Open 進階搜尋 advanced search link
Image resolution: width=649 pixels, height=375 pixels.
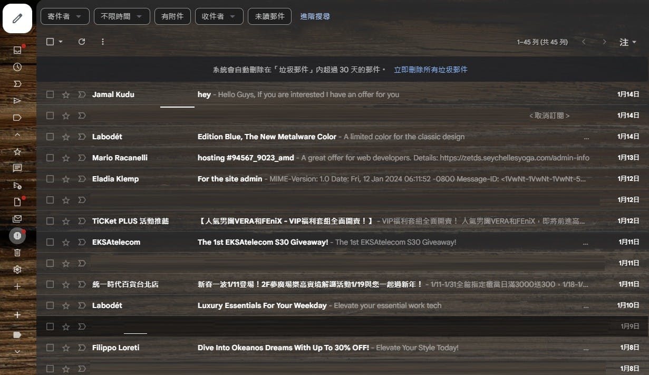click(315, 16)
